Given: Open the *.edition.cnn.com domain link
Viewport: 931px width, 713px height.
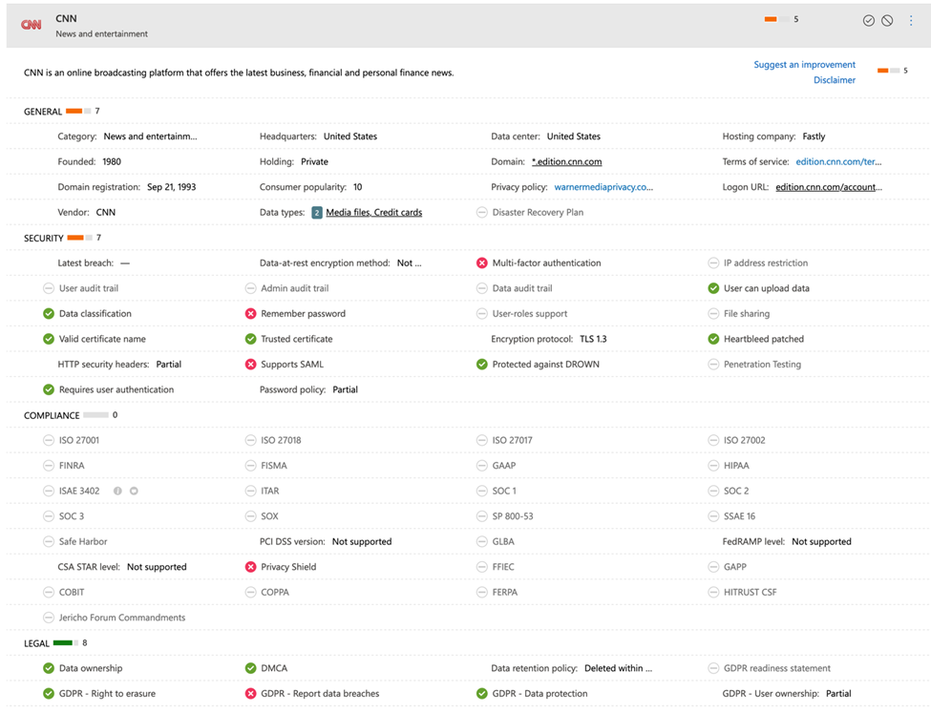Looking at the screenshot, I should pos(567,161).
